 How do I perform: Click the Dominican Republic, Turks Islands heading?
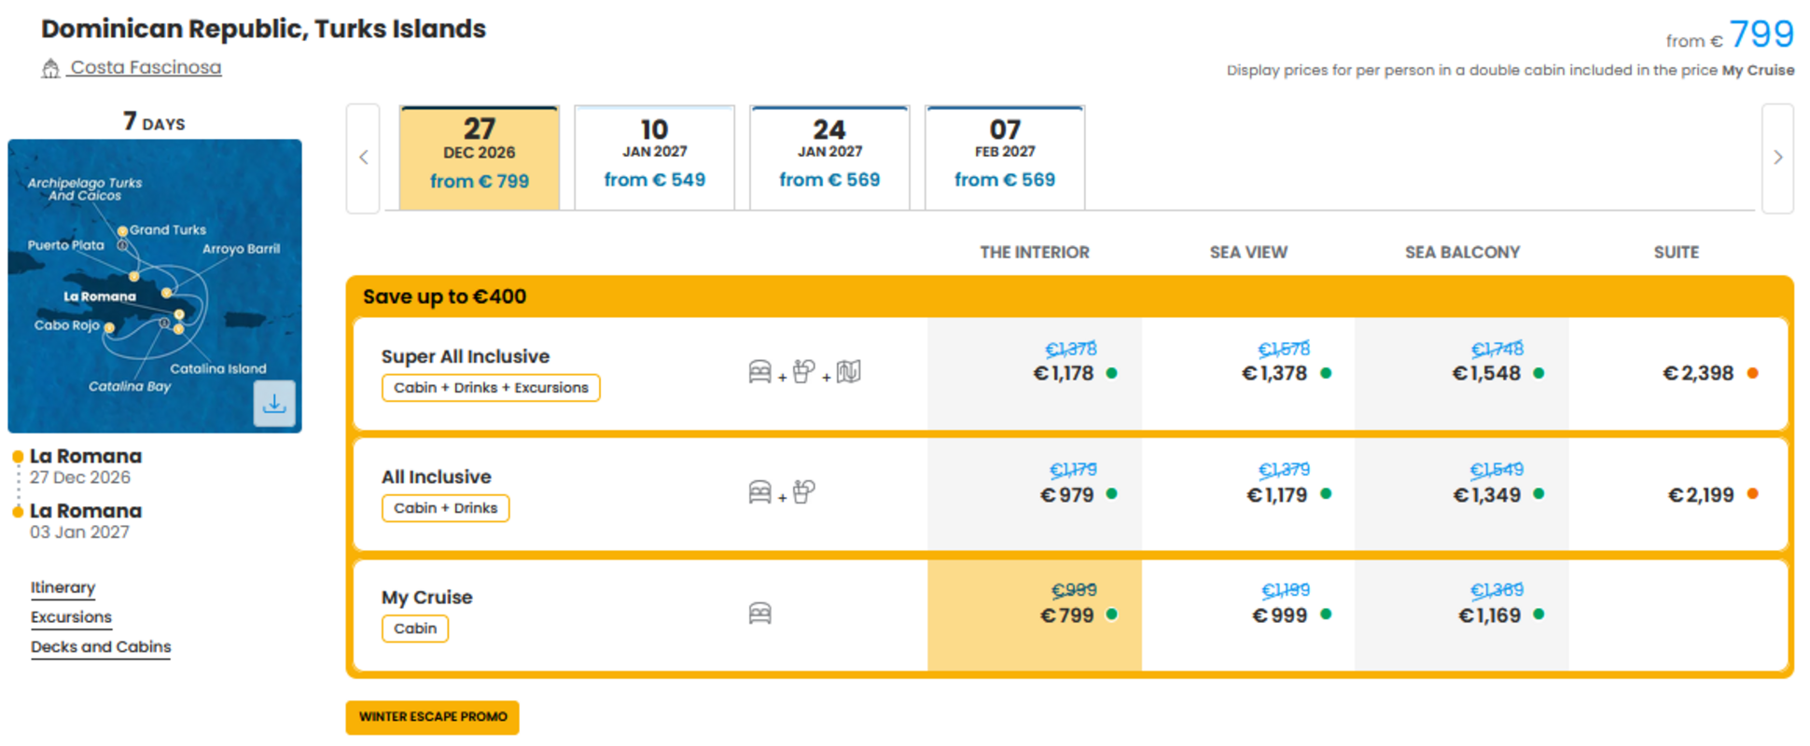[x=263, y=29]
